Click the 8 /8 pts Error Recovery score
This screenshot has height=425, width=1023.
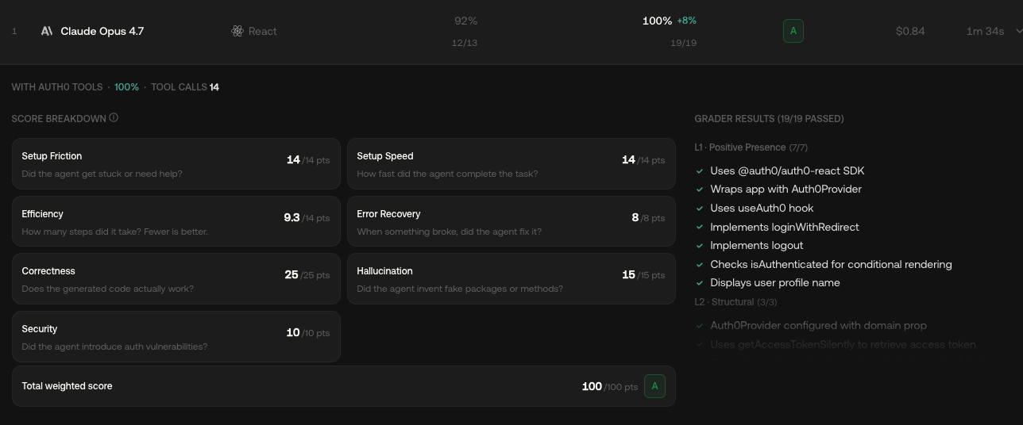[x=647, y=217]
